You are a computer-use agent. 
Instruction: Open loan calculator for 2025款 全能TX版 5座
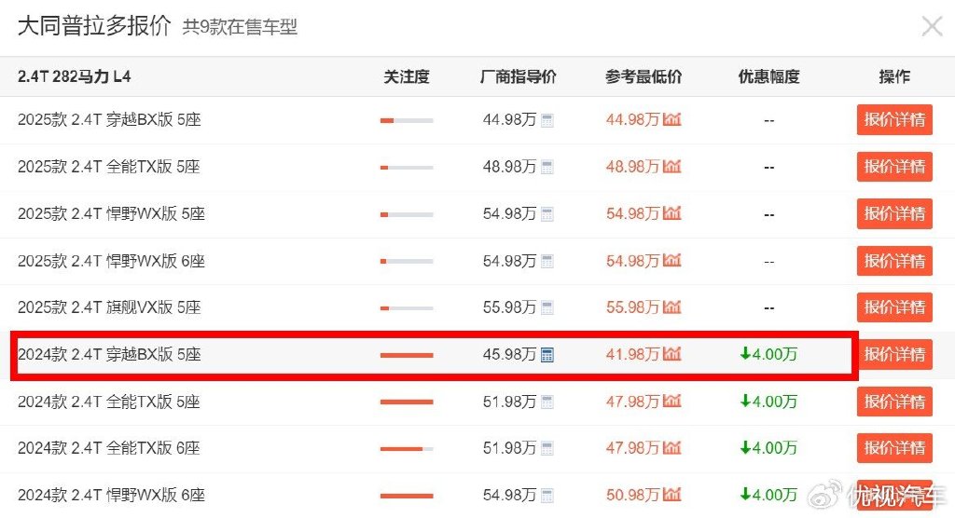pyautogui.click(x=547, y=168)
